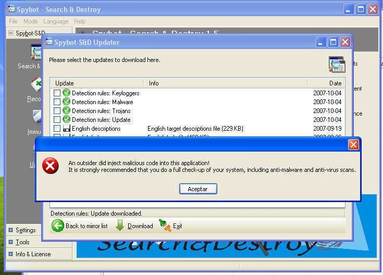Click the 2007-10-04 date in Keyloggers row
Viewport: 383px width, 275px height.
pos(327,93)
